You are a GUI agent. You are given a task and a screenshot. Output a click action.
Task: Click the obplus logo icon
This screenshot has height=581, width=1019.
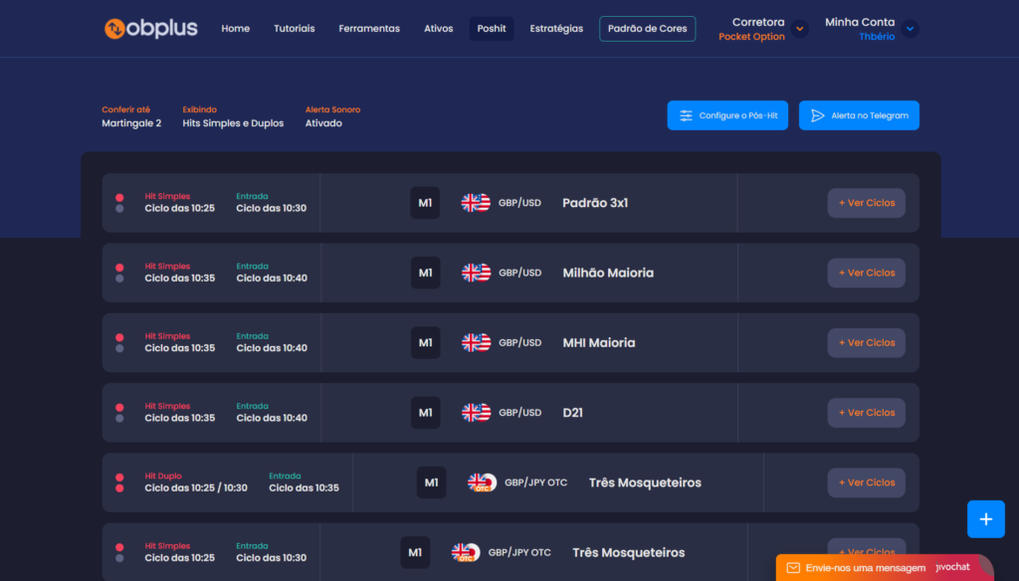coord(116,29)
